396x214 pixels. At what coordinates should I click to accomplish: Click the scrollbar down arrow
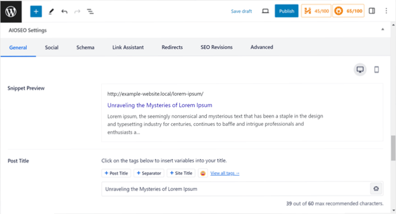click(393, 211)
